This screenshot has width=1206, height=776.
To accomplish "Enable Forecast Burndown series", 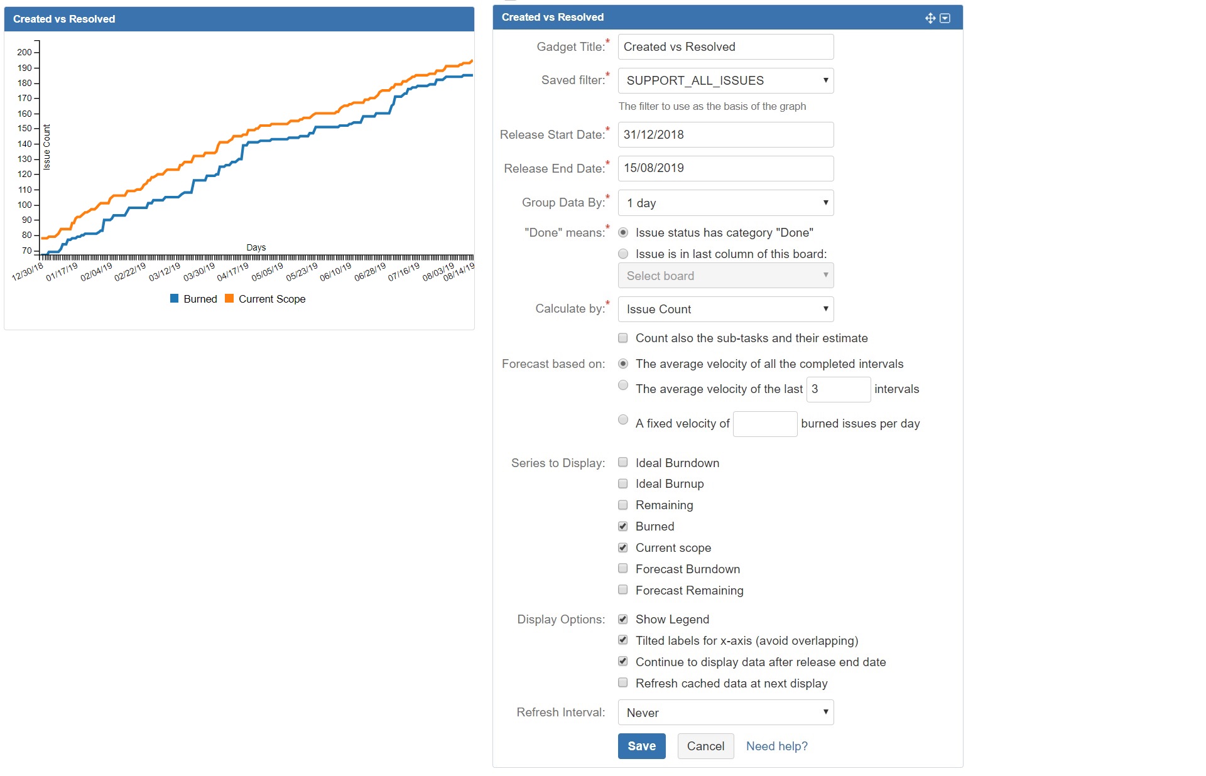I will [x=623, y=568].
